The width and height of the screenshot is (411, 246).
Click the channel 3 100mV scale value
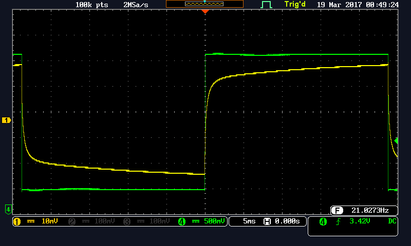[160, 221]
